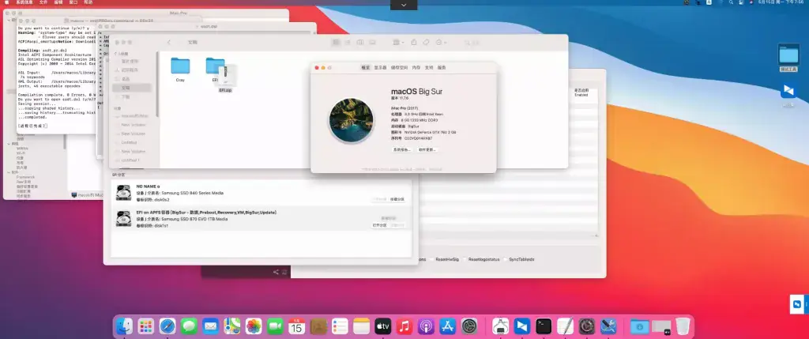Open Finder from the Dock

coord(124,326)
